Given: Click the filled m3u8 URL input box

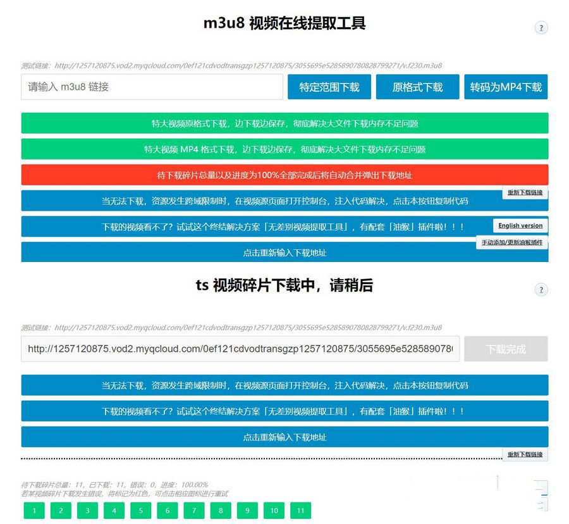Looking at the screenshot, I should [240, 349].
